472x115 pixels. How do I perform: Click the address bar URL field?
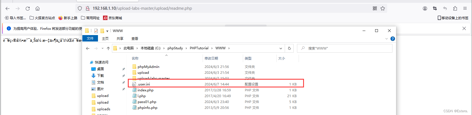[231, 8]
